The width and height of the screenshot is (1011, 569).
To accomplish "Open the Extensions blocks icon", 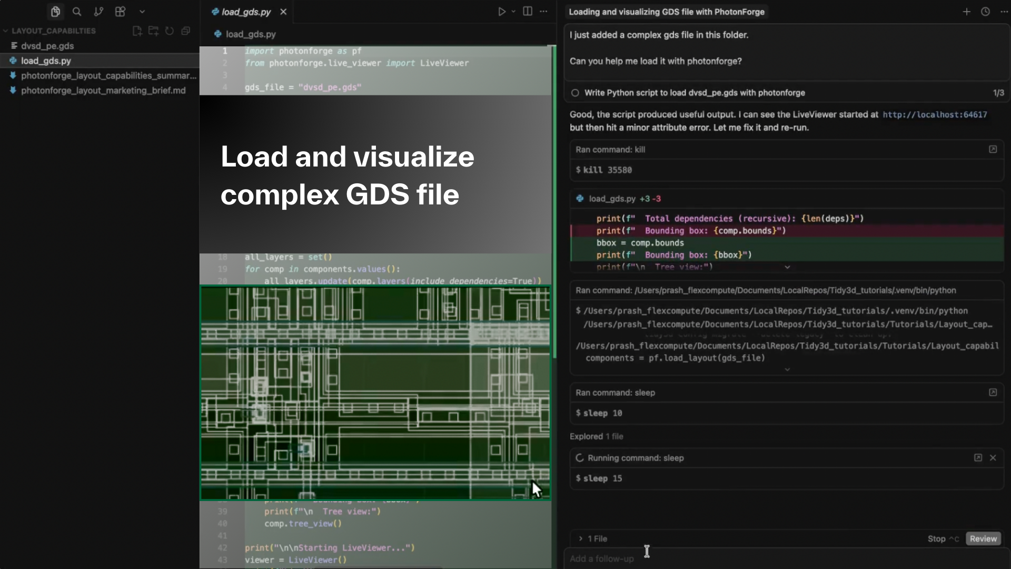I will [120, 12].
